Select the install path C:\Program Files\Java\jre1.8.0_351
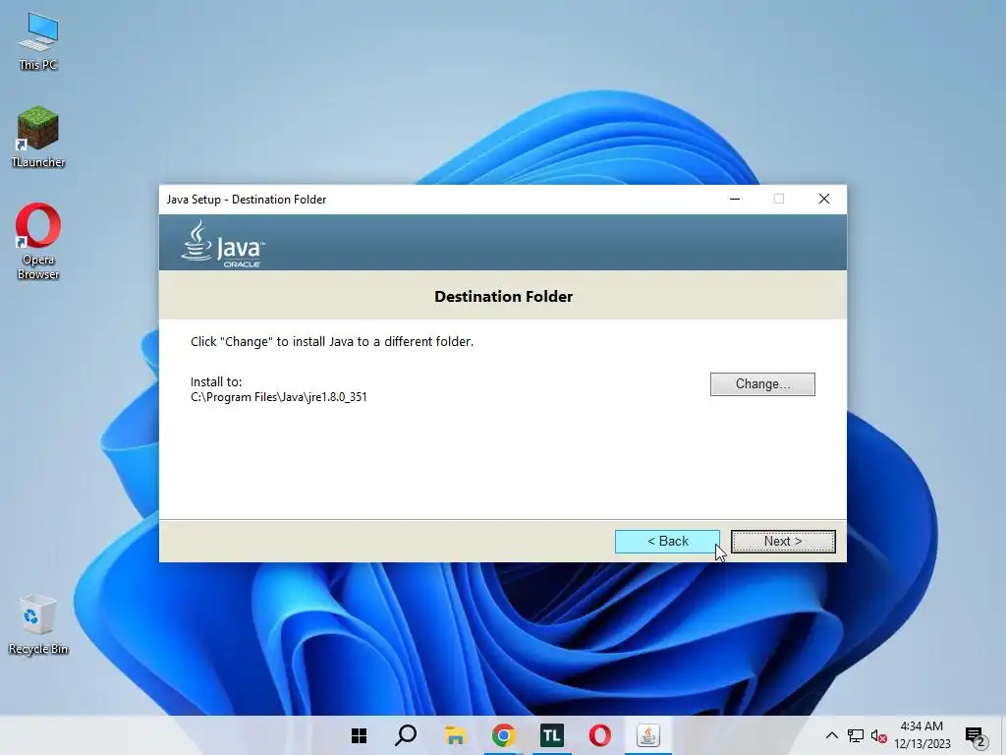1006x755 pixels. pyautogui.click(x=278, y=397)
